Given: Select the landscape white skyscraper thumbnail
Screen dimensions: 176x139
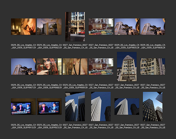Looking at the screenshot, I should pos(127,107).
